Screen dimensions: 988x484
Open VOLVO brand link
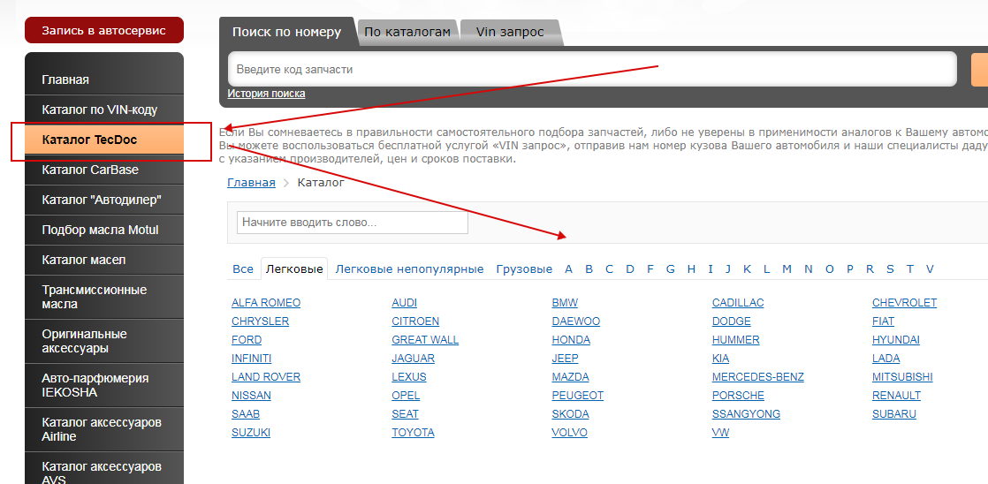pos(570,433)
